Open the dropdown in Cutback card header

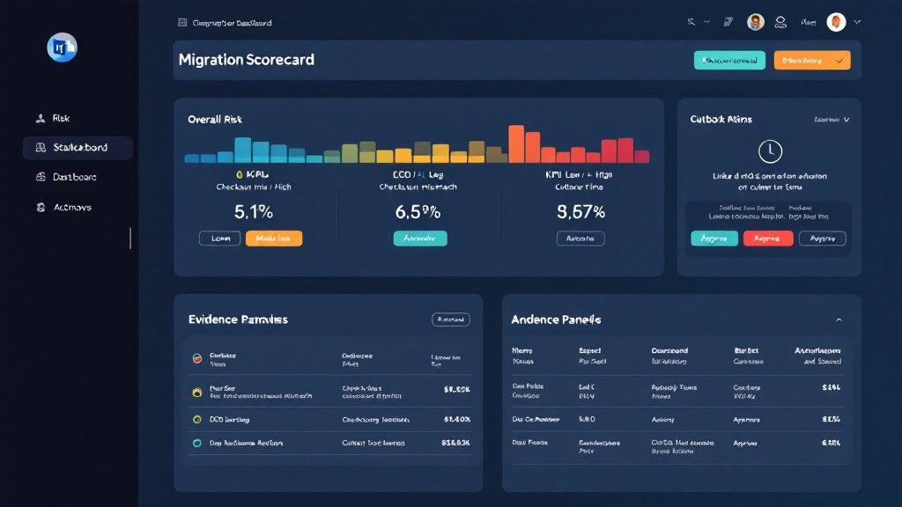pos(832,120)
